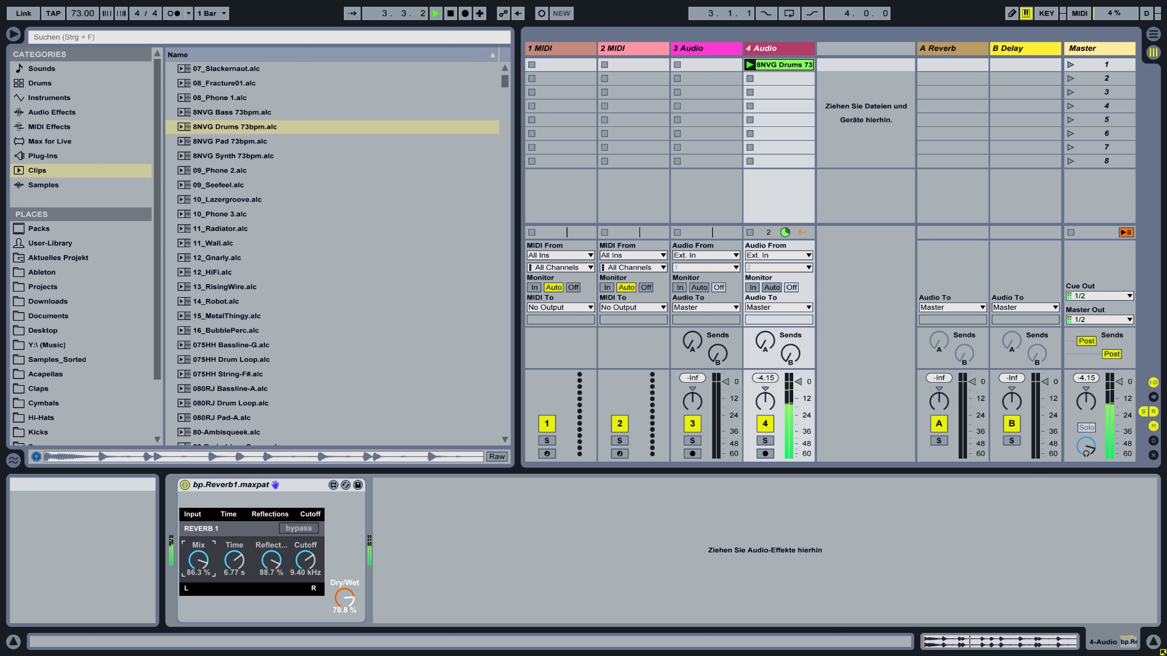Click the Metronome toggle
Viewport: 1167px width, 656px height.
pyautogui.click(x=174, y=13)
